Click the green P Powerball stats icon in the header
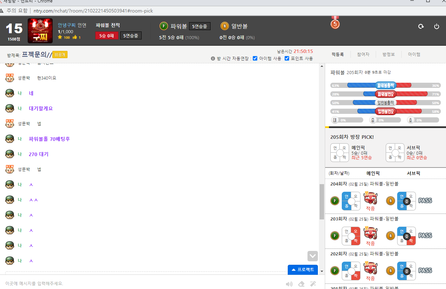 [x=164, y=26]
